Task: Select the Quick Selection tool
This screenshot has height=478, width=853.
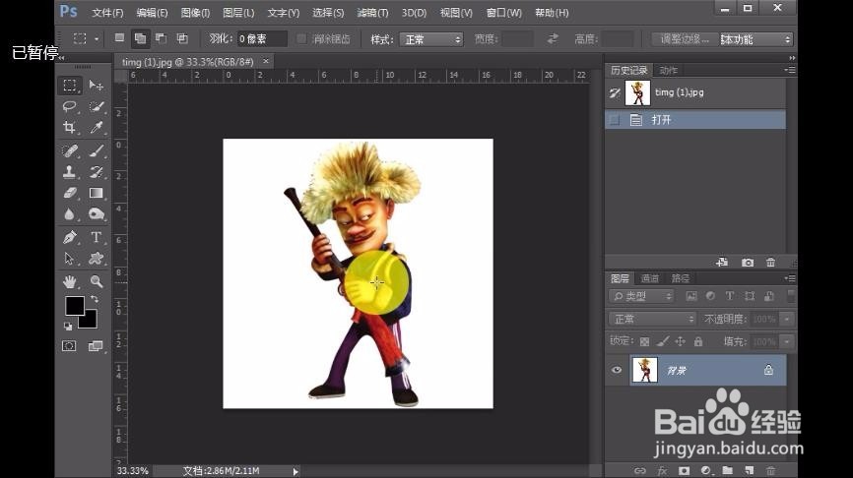Action: pos(97,106)
